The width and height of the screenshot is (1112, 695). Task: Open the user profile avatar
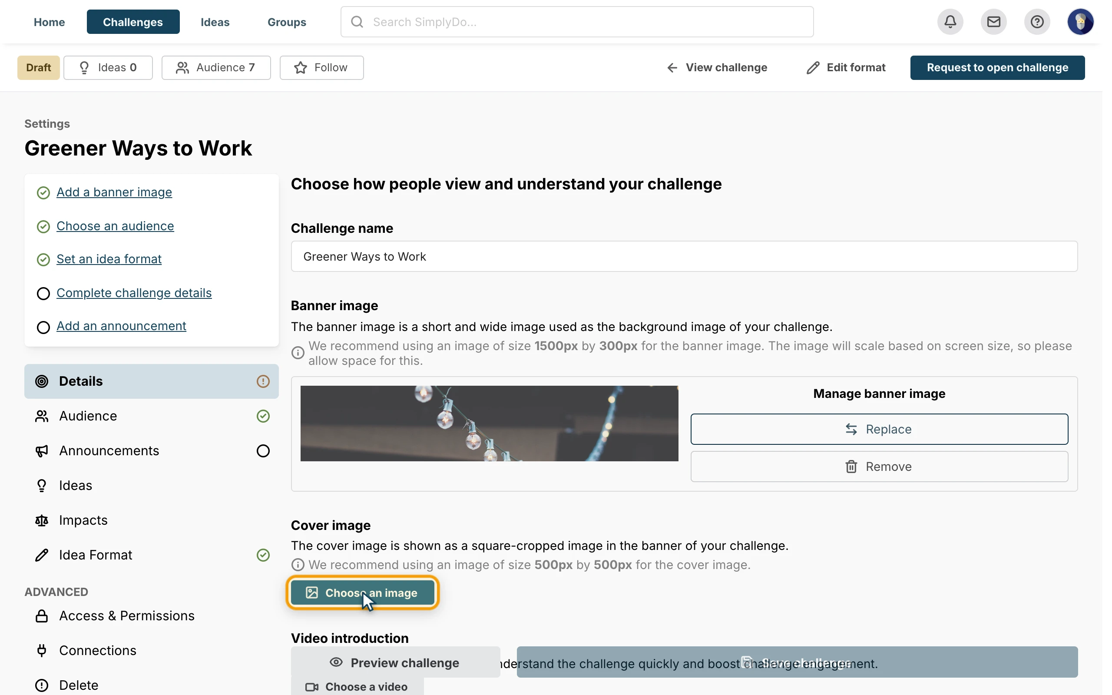[x=1080, y=22]
